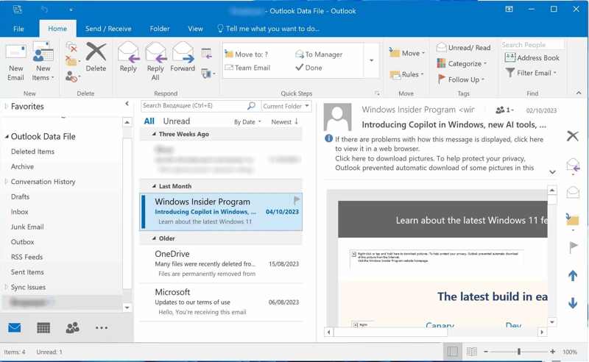Open the Quick Steps dialog launcher
Viewport: 589px width, 362px height.
point(377,93)
